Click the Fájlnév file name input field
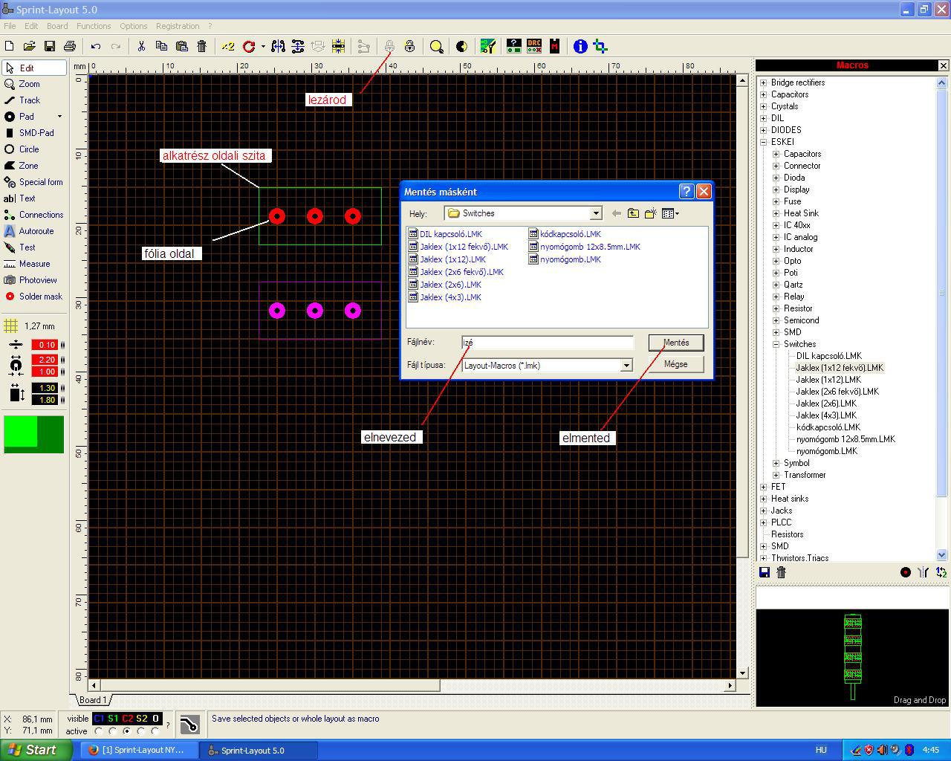 coord(548,343)
